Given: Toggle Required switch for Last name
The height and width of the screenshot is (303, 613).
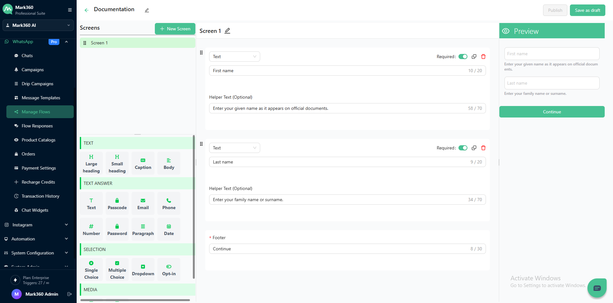Looking at the screenshot, I should tap(463, 148).
